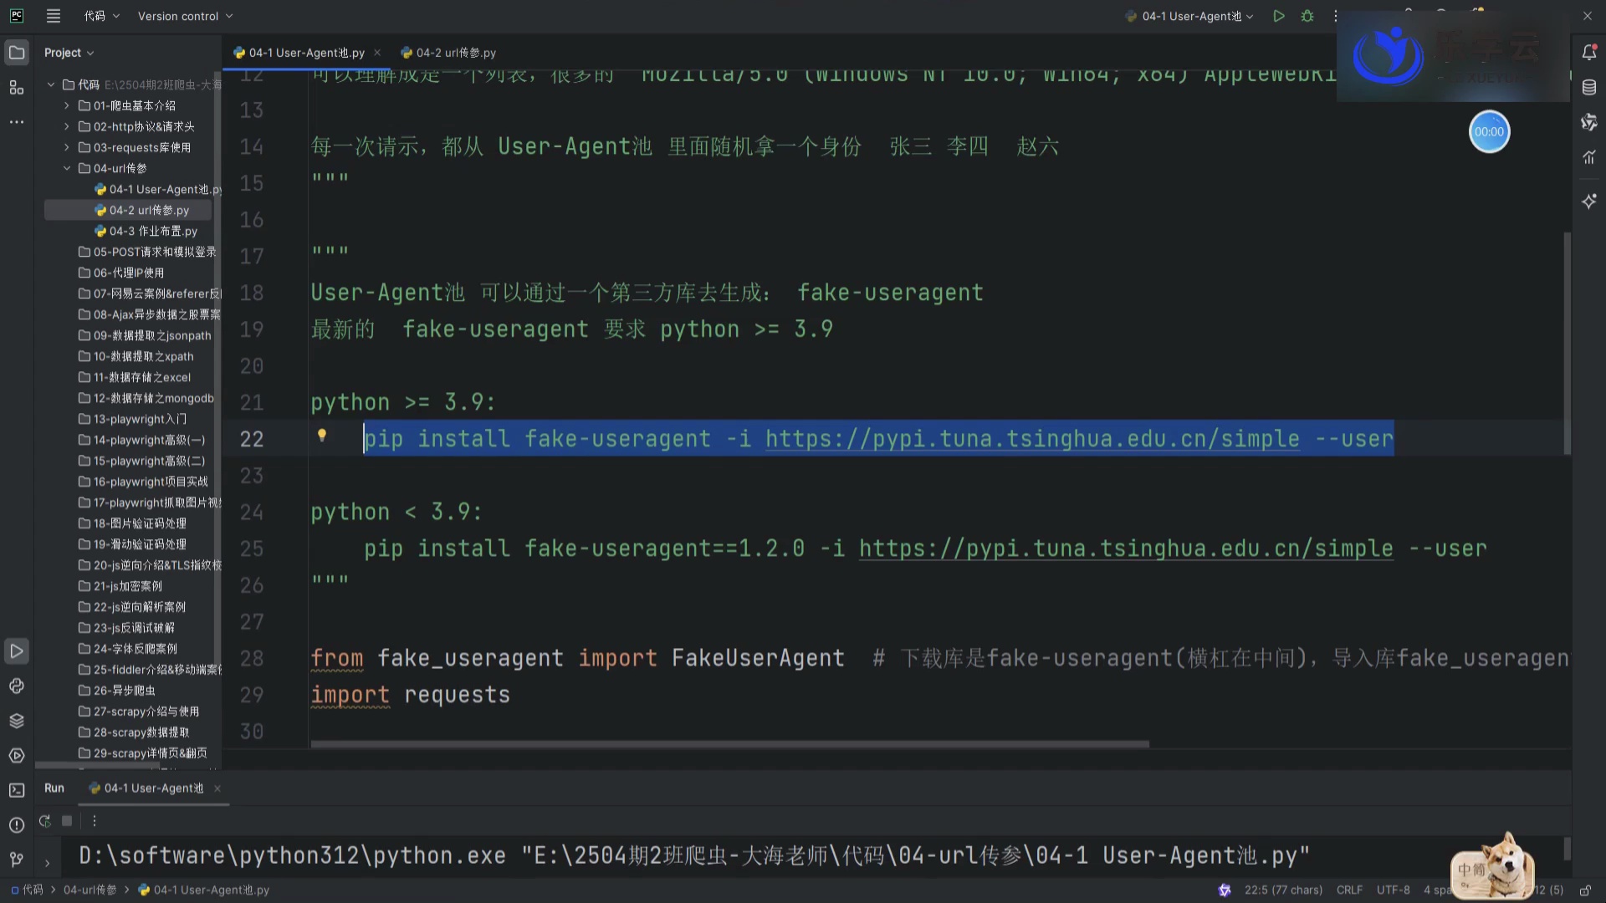The height and width of the screenshot is (903, 1606).
Task: Switch to the 04-2 url传参.py editor tab
Action: click(x=455, y=52)
